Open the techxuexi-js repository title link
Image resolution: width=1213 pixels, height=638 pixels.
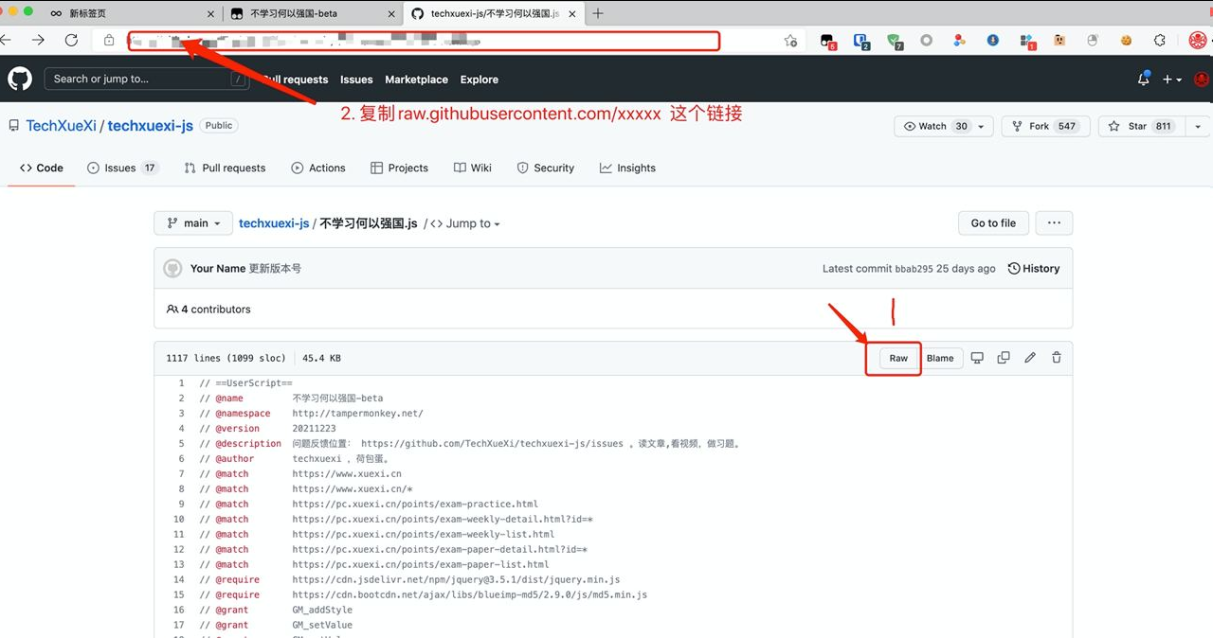tap(151, 126)
